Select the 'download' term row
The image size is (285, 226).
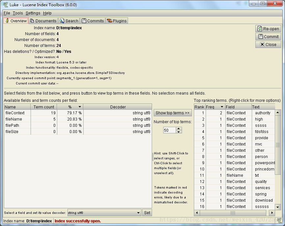234,200
